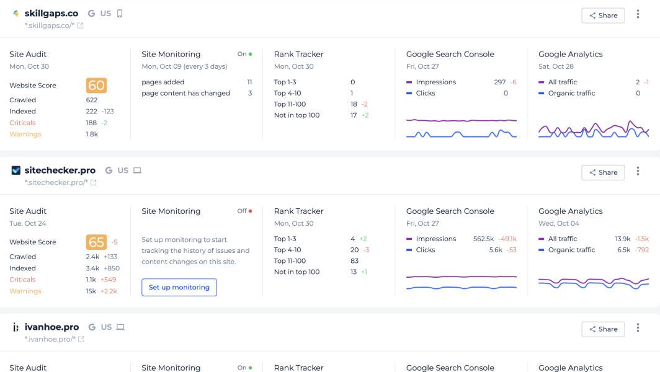Click 'Top 11-100' row showing 18

tap(321, 104)
